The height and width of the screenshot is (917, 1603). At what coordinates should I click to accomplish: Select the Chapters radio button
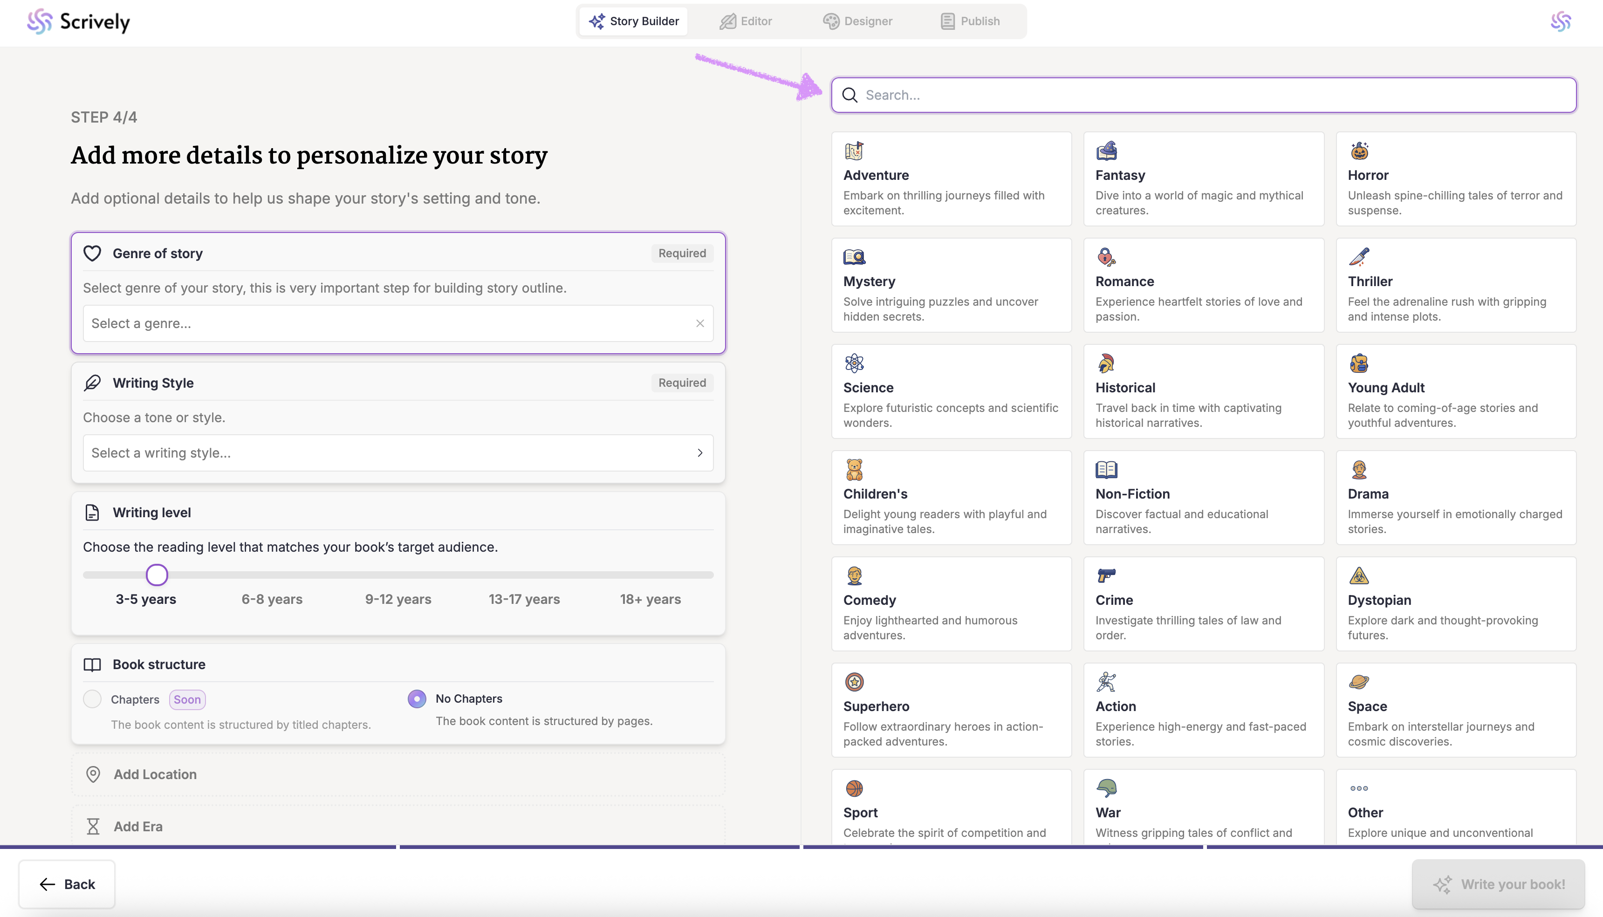(x=93, y=699)
